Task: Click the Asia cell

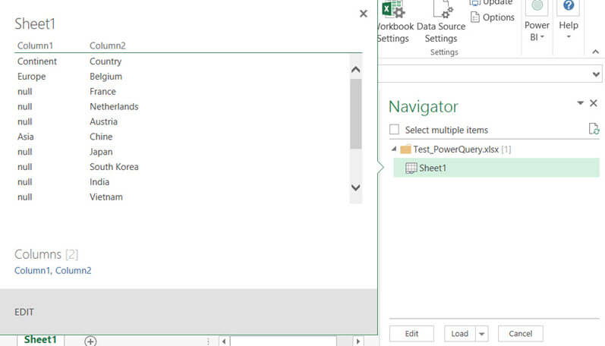Action: pos(26,137)
